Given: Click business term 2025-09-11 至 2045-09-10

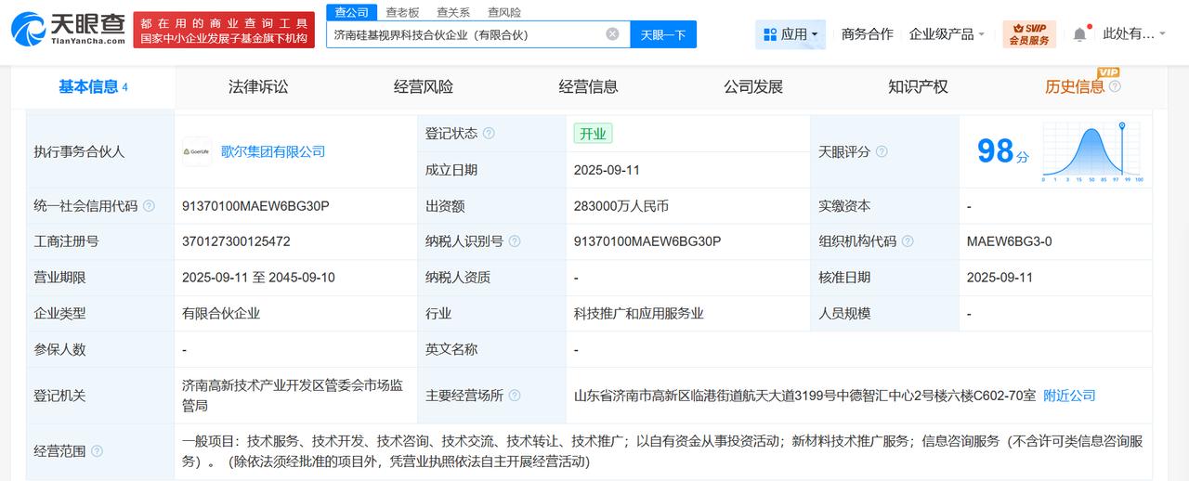Looking at the screenshot, I should click(258, 278).
